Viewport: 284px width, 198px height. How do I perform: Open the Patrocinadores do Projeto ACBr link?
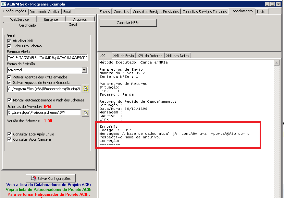coord(49,190)
